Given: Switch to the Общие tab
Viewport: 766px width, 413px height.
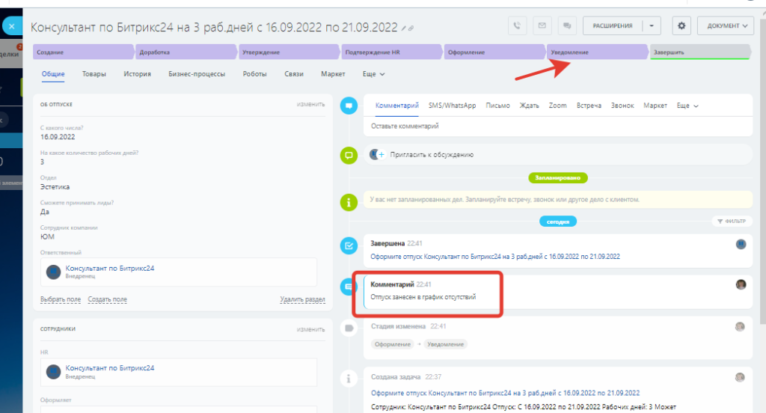Looking at the screenshot, I should pos(53,74).
